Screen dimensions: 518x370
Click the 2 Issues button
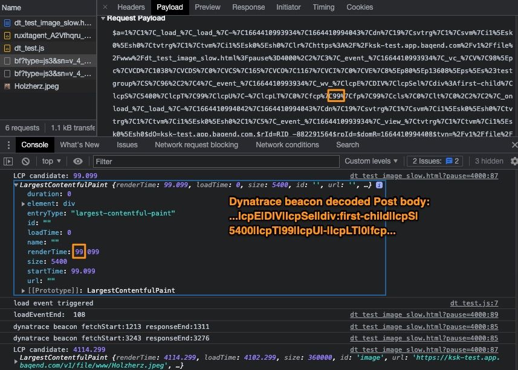[x=435, y=161]
